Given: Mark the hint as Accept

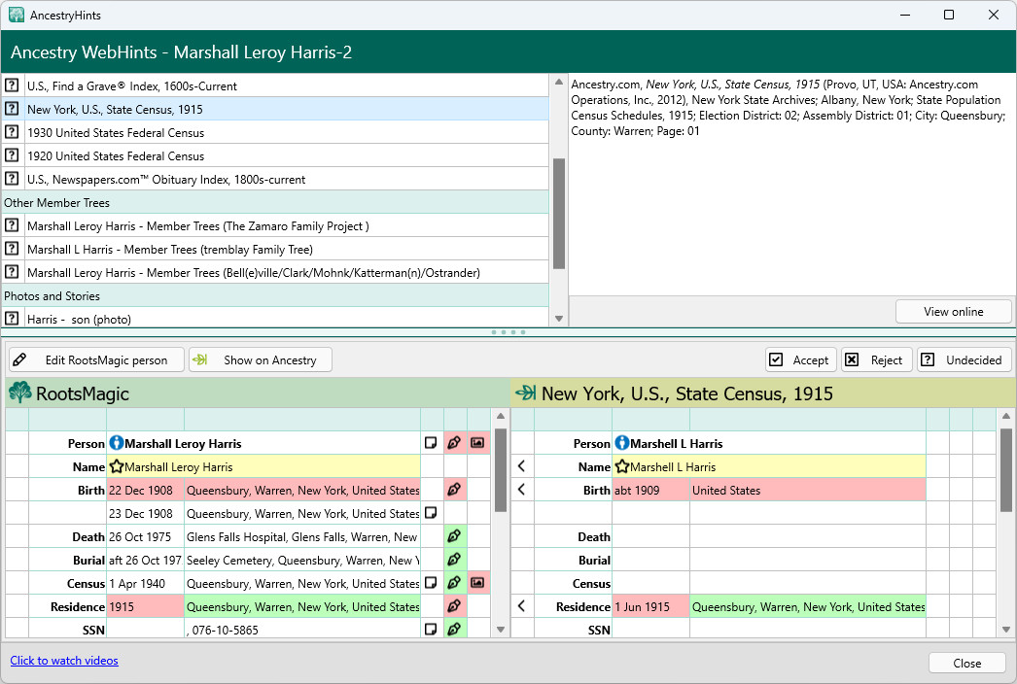Looking at the screenshot, I should [799, 359].
